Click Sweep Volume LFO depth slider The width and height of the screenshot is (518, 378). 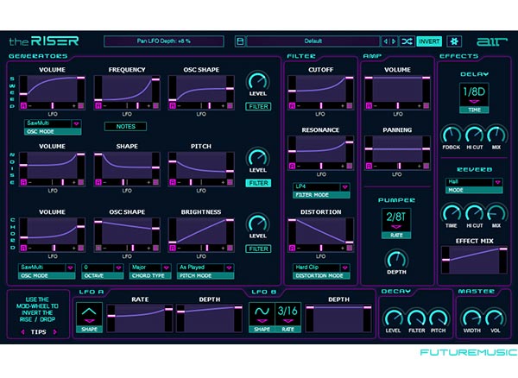click(52, 105)
